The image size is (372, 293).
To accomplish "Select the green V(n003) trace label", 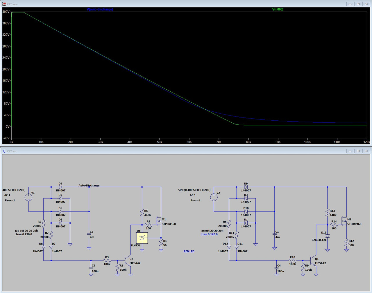I will click(x=278, y=9).
